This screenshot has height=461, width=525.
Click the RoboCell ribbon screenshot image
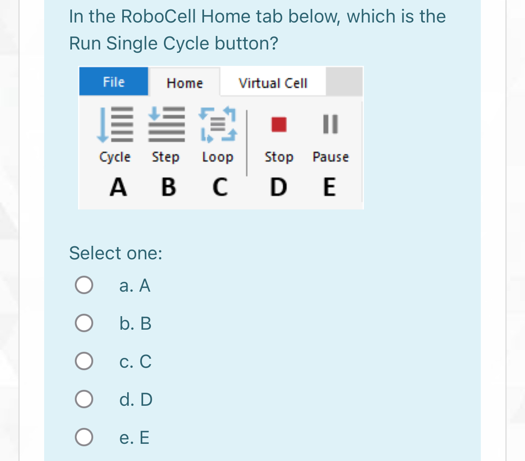coord(220,137)
